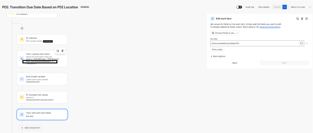This screenshot has height=133, width=313.
Task: Open smart value picker for Due date
Action: (x=301, y=43)
